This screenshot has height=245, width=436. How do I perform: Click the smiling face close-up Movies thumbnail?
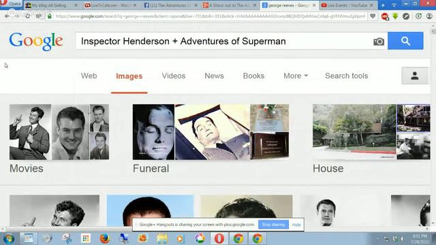point(71,132)
